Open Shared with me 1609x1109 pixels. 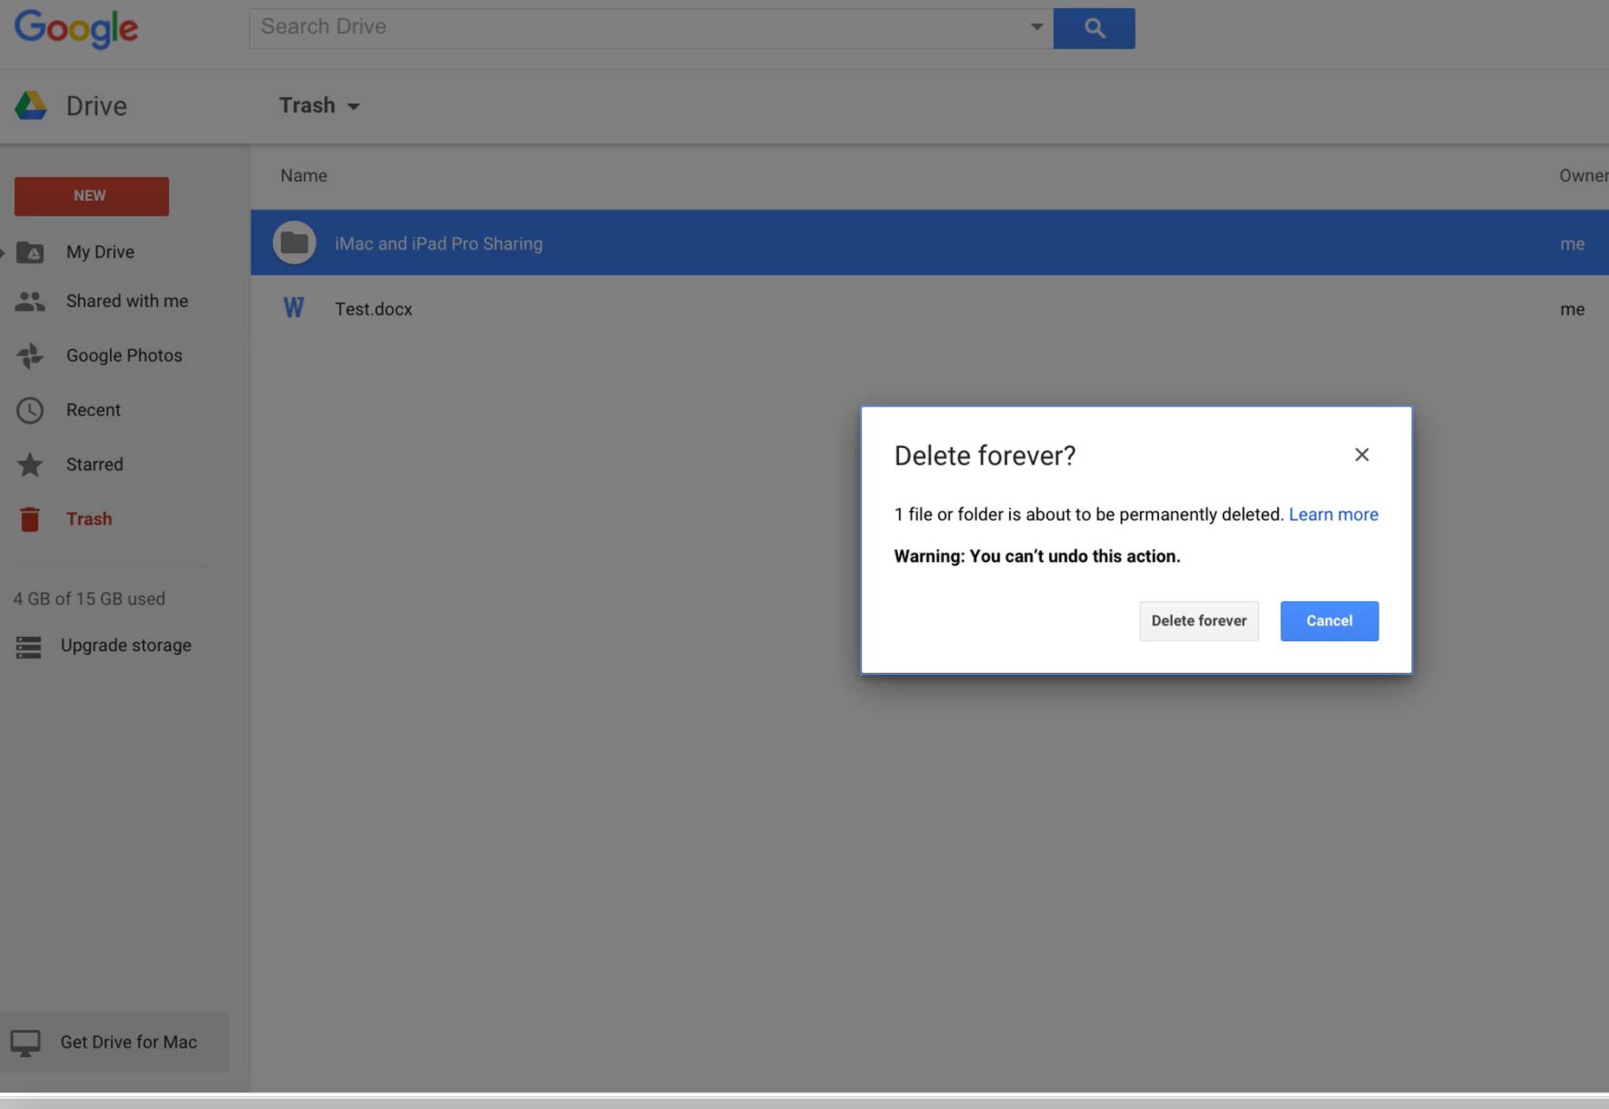point(127,301)
